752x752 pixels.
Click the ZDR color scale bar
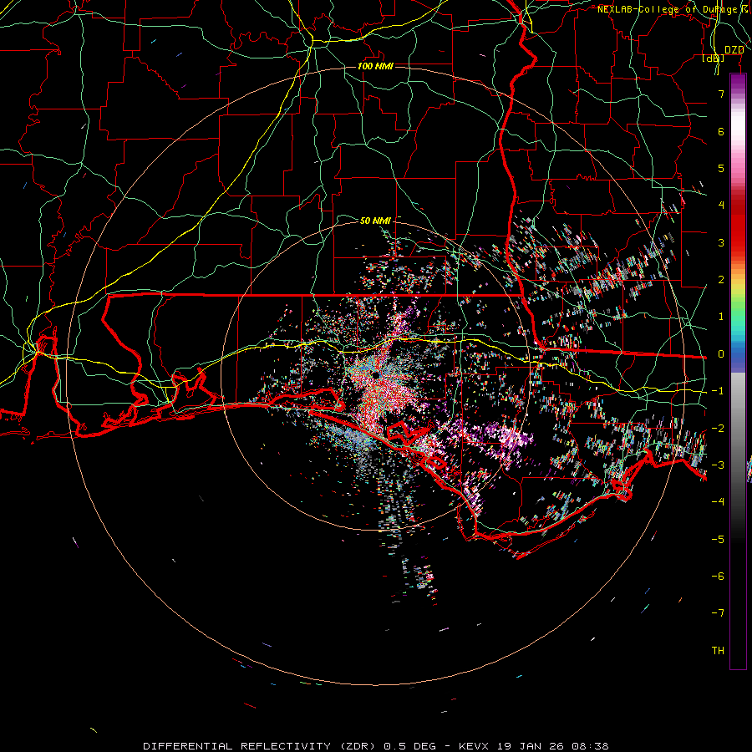tap(738, 371)
